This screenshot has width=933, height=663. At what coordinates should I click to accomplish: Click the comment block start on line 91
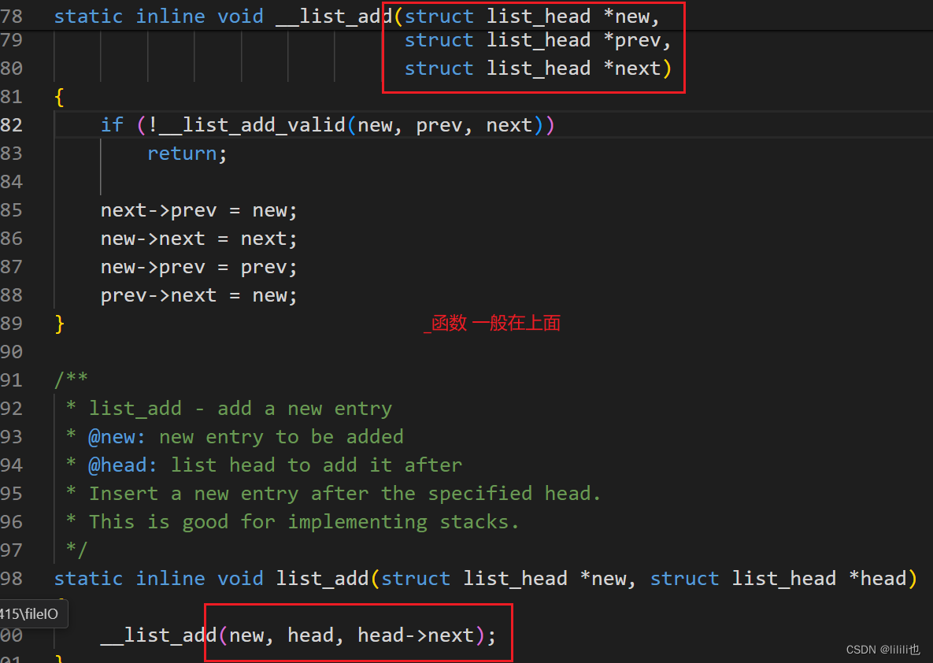click(x=71, y=380)
